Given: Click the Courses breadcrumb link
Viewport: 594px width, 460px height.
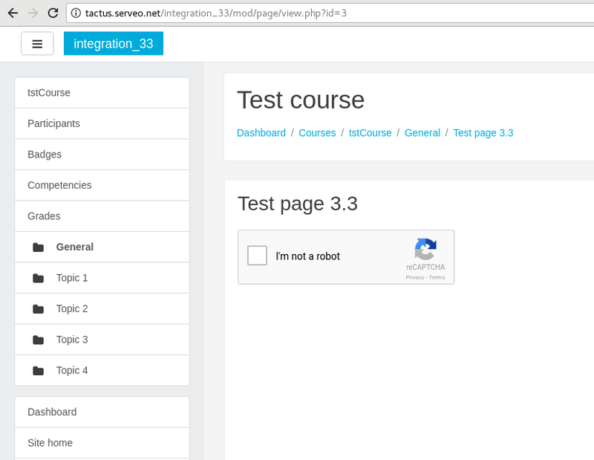Looking at the screenshot, I should point(317,133).
